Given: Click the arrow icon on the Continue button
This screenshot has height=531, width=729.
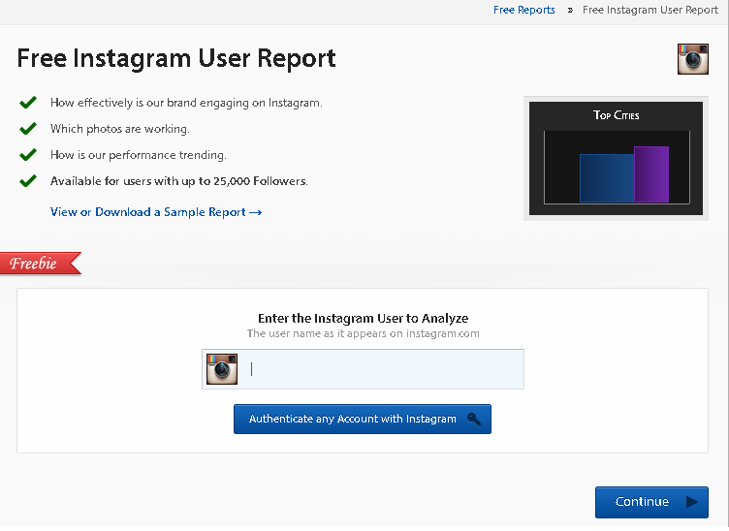Looking at the screenshot, I should (692, 502).
